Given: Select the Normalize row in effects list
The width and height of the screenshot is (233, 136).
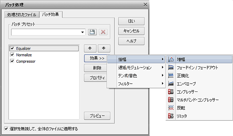Looking at the screenshot, I should tap(44, 55).
